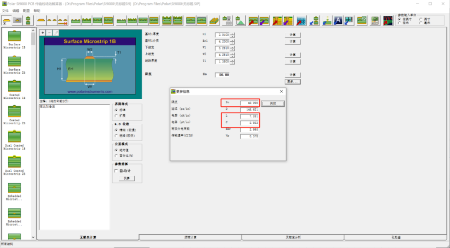
Task: Open the ohm symbol toolbar icon
Action: 375,21
